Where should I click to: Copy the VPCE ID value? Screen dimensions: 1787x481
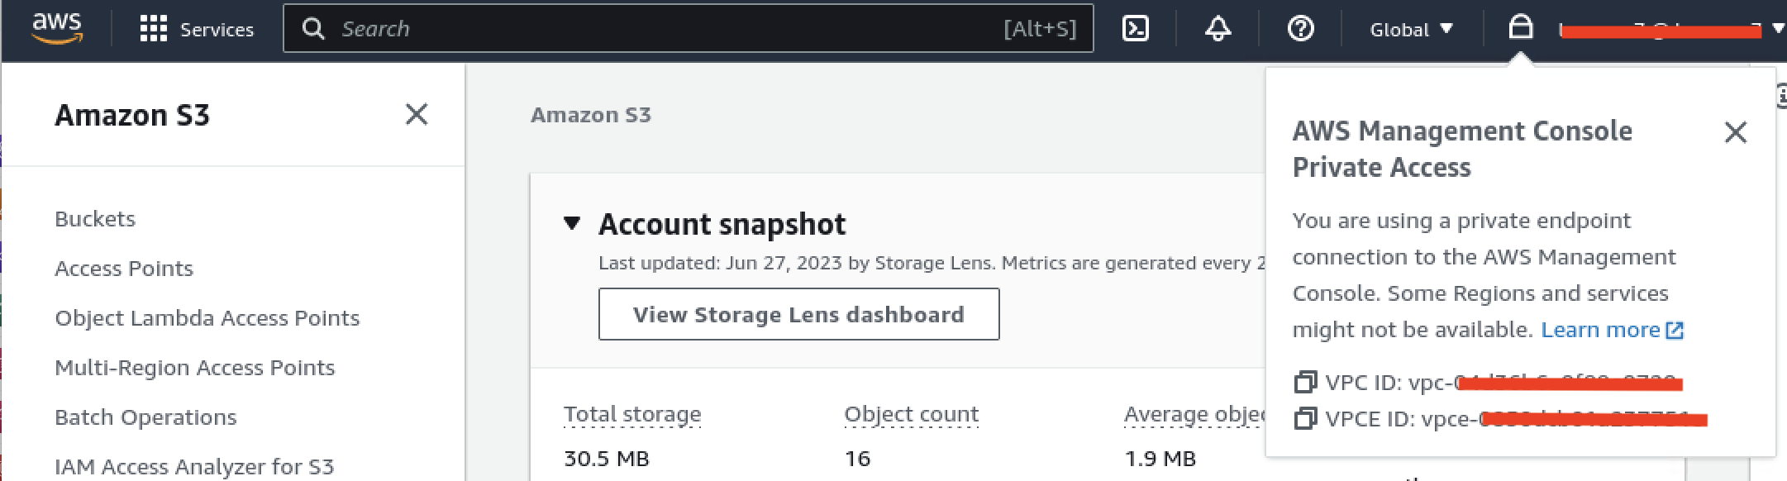click(x=1305, y=419)
